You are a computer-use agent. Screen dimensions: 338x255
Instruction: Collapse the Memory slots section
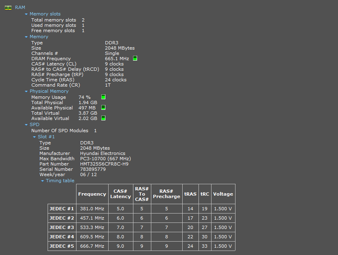pos(26,14)
